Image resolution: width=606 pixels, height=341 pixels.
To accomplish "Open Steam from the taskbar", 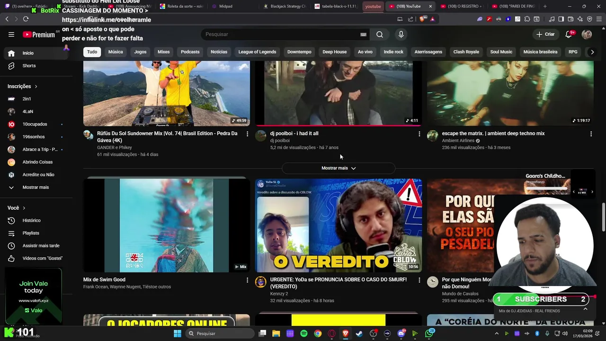I will point(359,333).
